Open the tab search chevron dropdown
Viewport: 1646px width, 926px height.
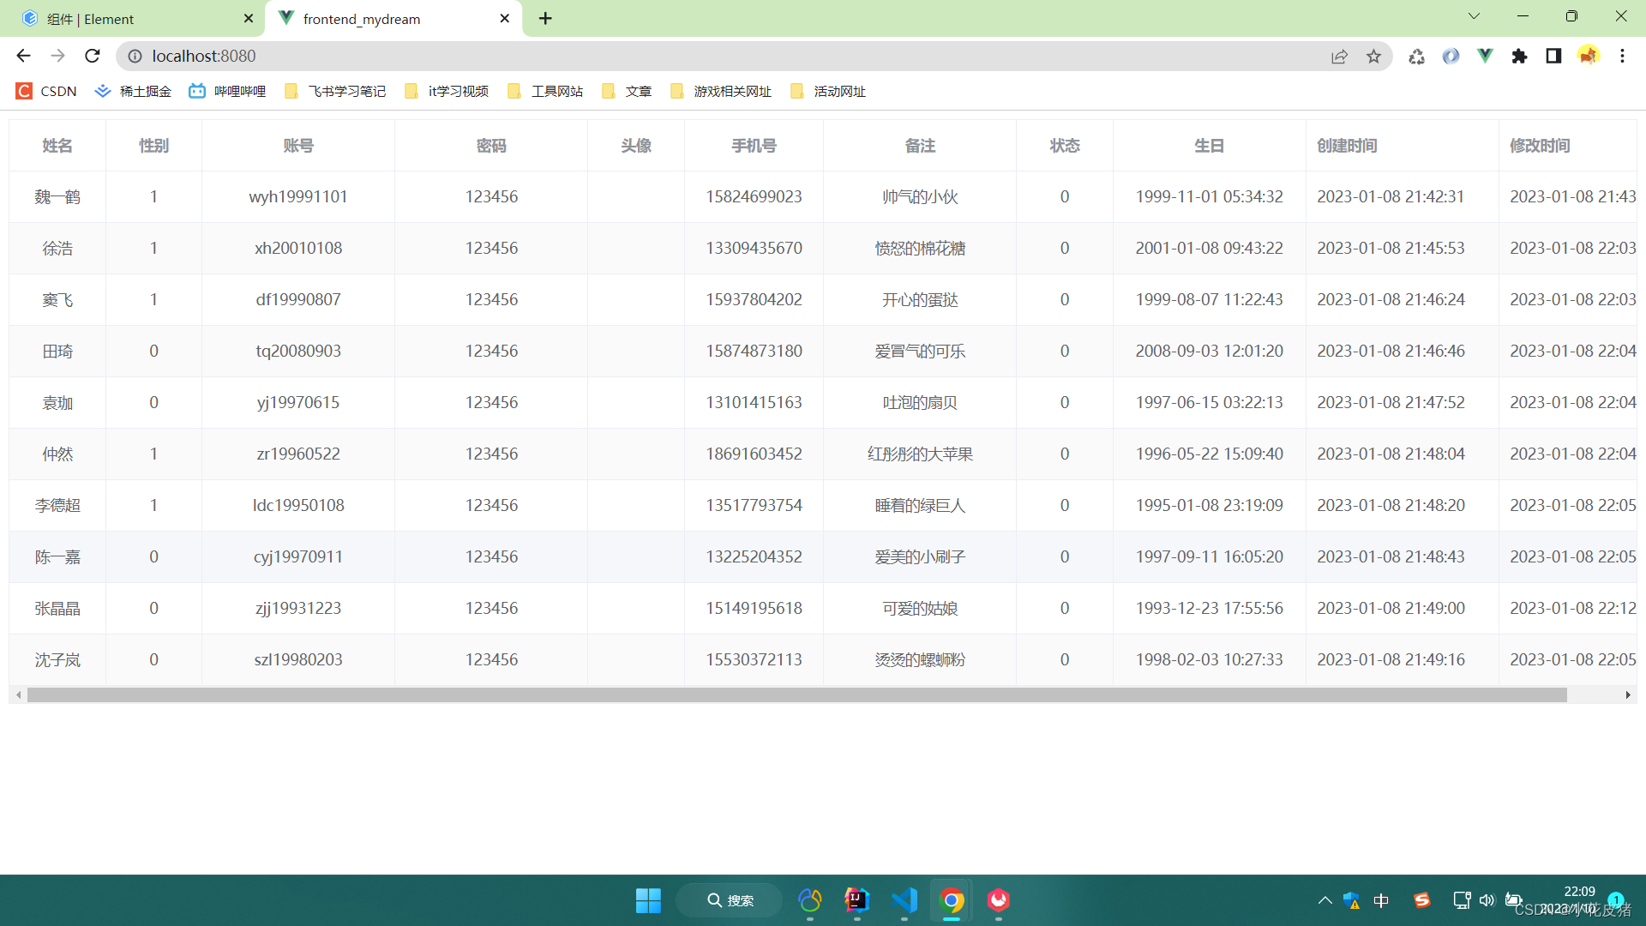[x=1473, y=16]
